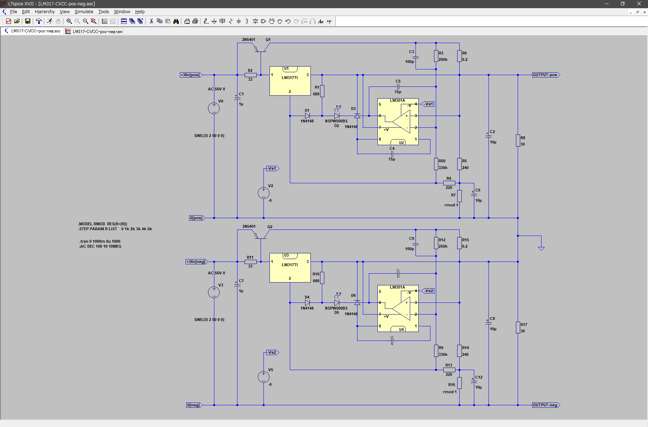Open the Component picker gate icon
Viewport: 648px width, 427px height.
tap(263, 21)
